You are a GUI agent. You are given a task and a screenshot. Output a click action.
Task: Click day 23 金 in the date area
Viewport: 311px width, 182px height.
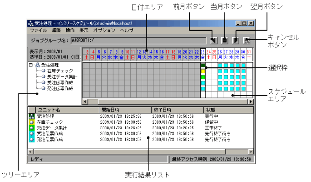[202, 55]
